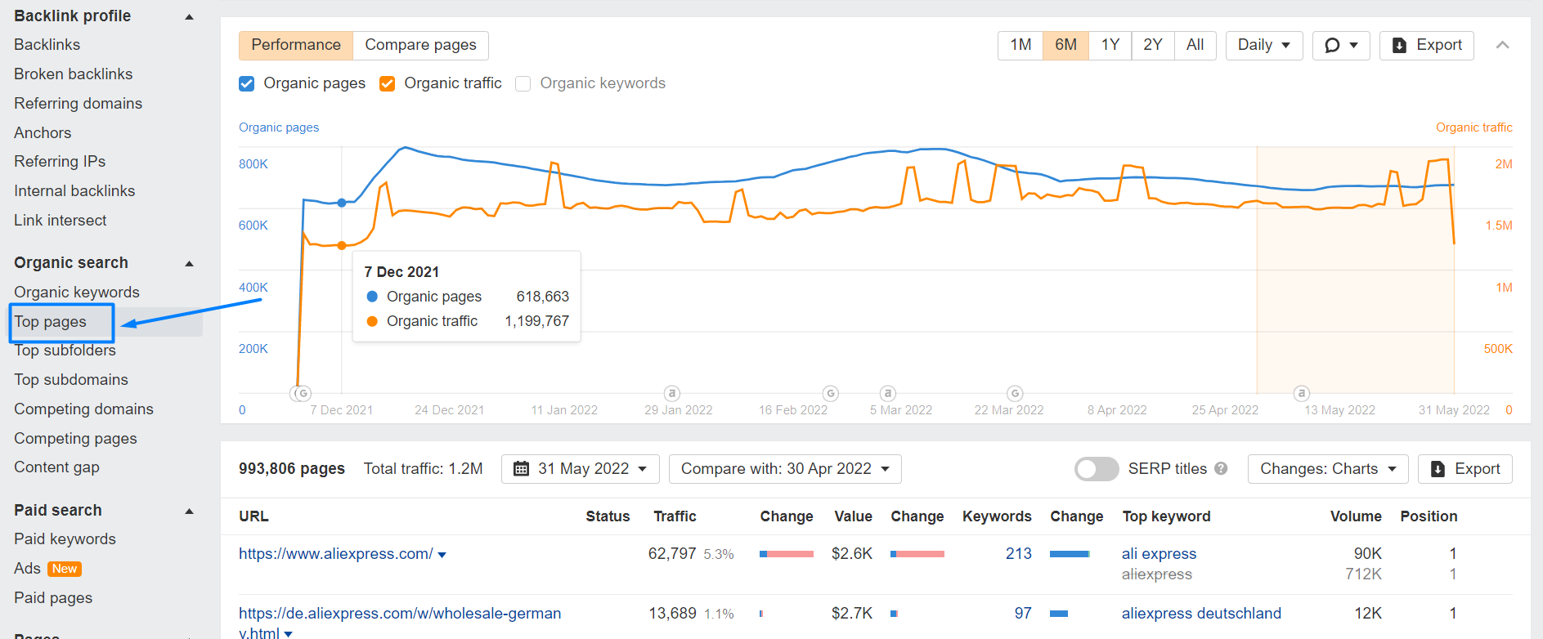The width and height of the screenshot is (1543, 639).
Task: Open the 'ali express' top keyword link
Action: click(1159, 554)
